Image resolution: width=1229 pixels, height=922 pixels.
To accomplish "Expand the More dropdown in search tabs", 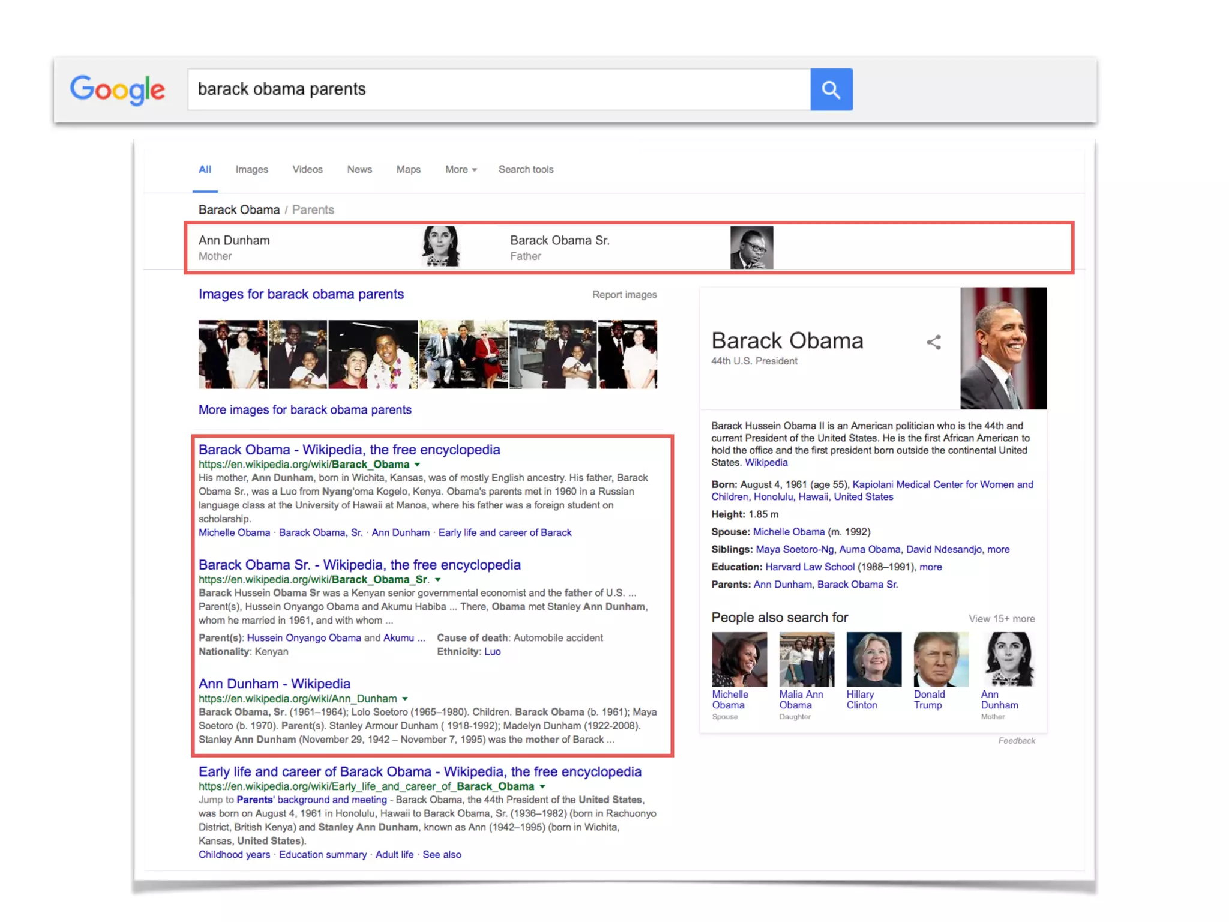I will coord(461,170).
